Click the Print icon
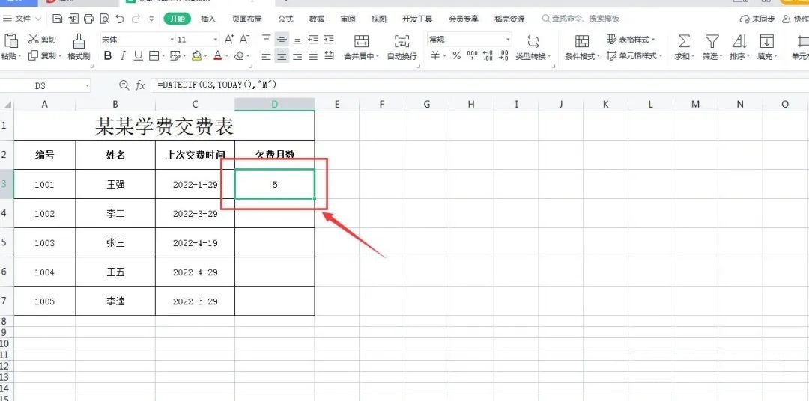The height and width of the screenshot is (401, 809). coord(88,19)
